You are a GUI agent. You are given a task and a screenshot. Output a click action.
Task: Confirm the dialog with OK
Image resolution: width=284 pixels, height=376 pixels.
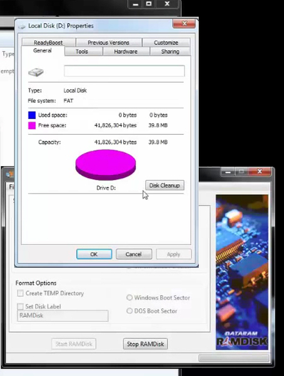click(x=94, y=254)
